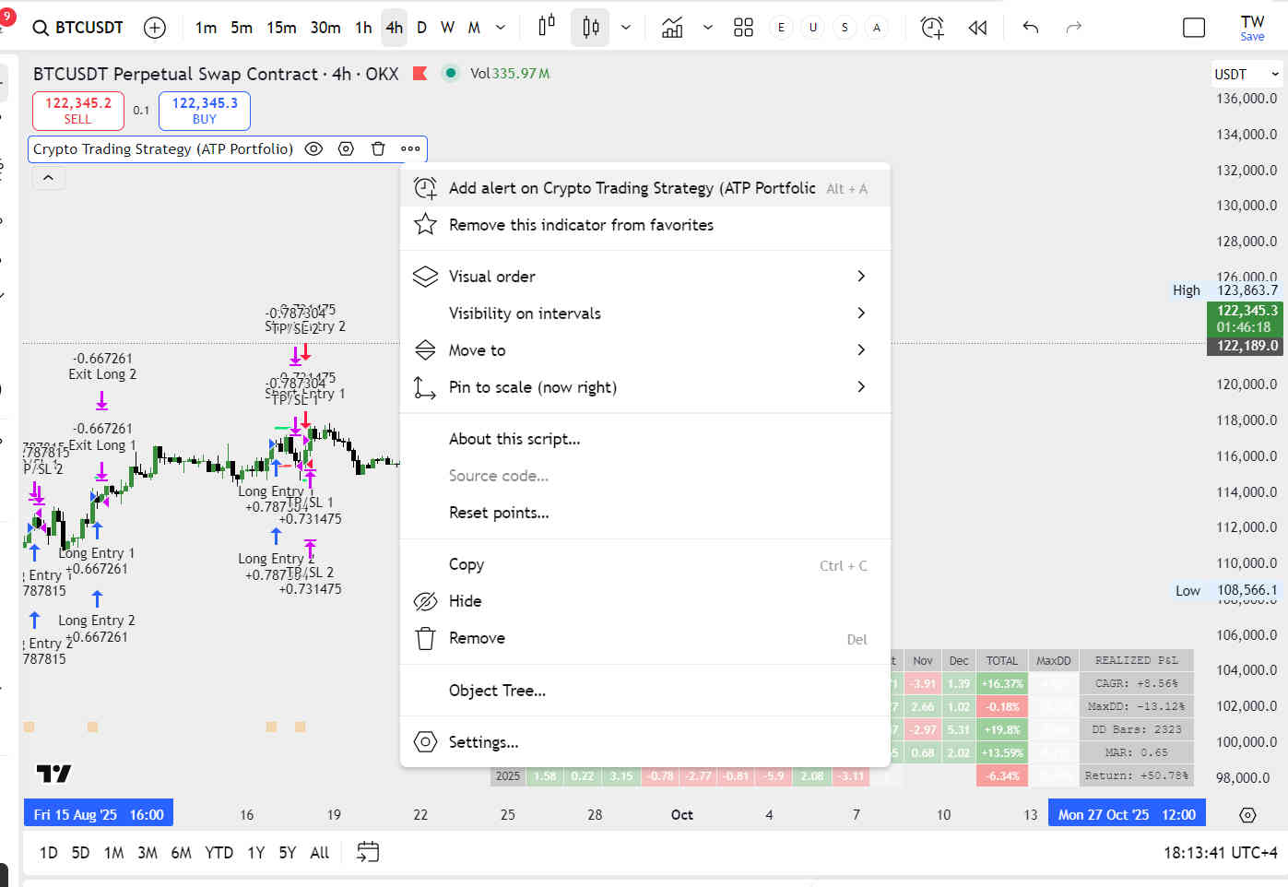This screenshot has width=1288, height=887.
Task: Open go-to-date calendar icon
Action: (x=368, y=852)
